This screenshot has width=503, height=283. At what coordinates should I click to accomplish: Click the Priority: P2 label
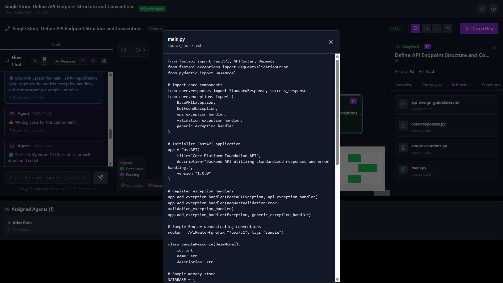[x=404, y=71]
